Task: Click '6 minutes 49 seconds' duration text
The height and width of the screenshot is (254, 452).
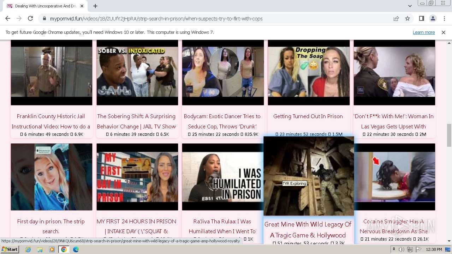Action: (x=46, y=134)
